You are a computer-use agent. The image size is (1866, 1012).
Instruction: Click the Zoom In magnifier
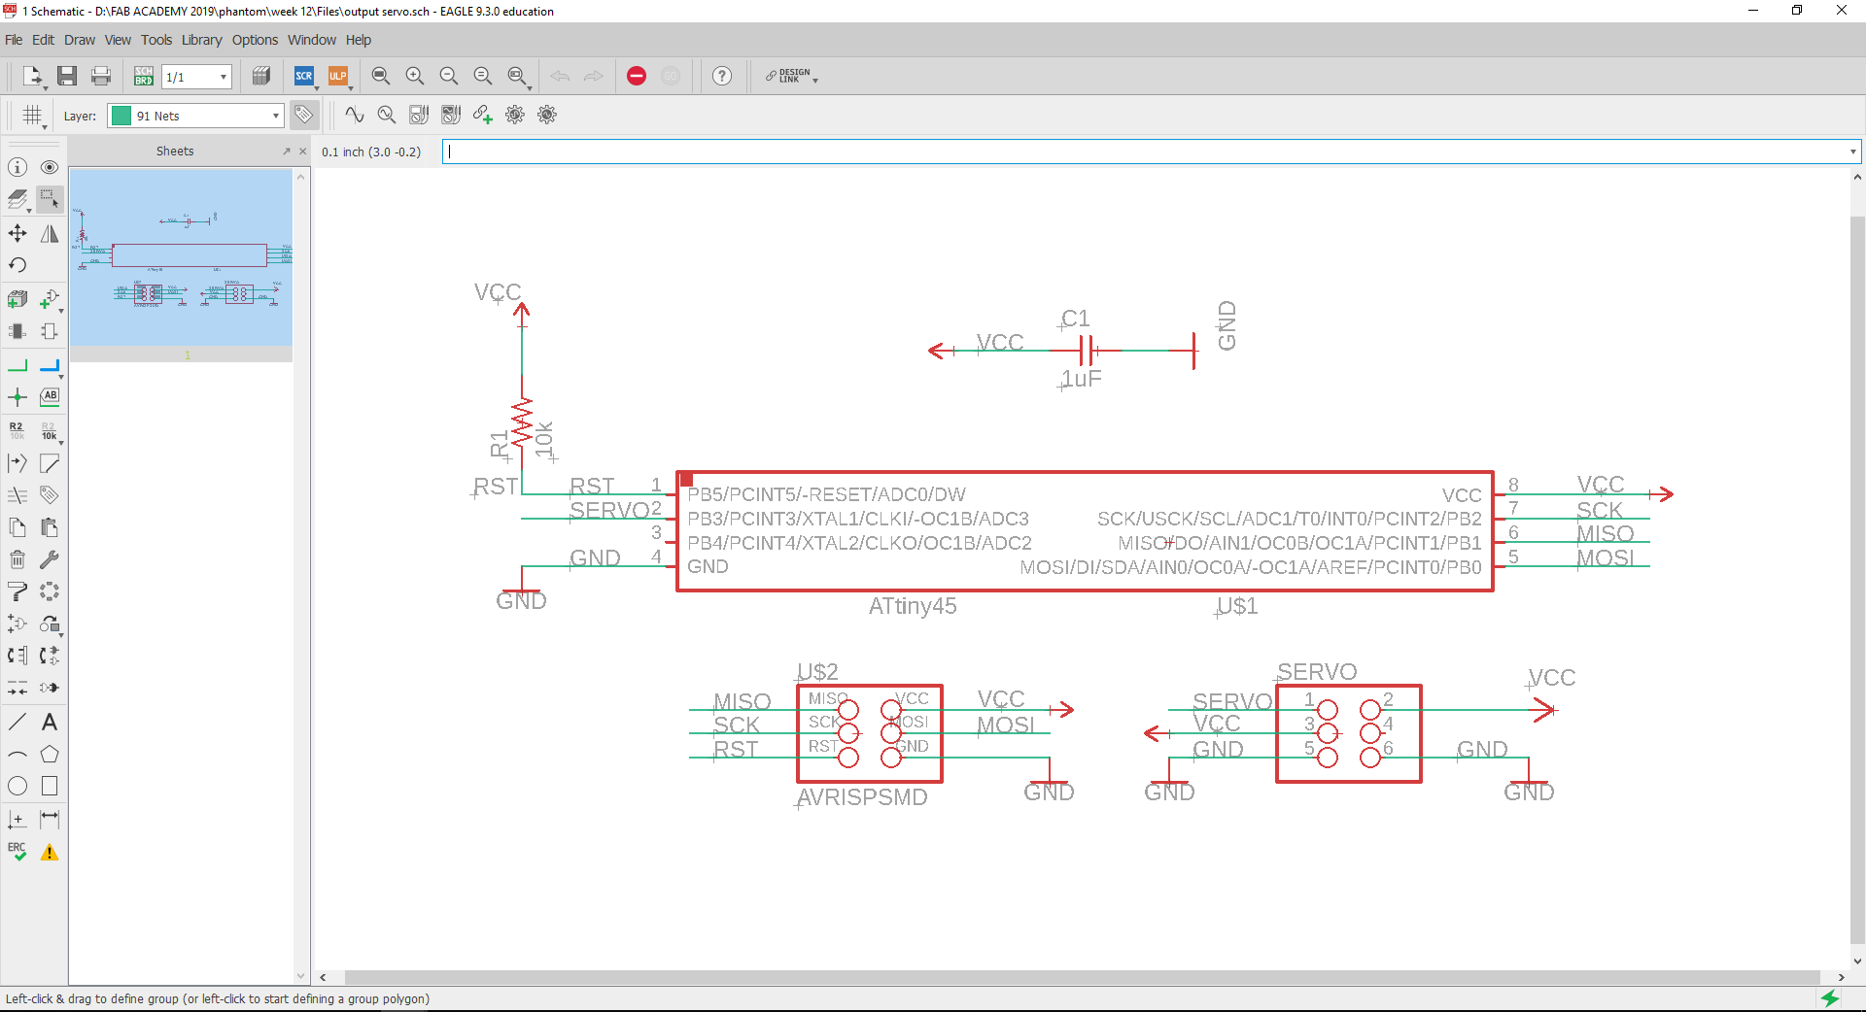click(x=415, y=76)
